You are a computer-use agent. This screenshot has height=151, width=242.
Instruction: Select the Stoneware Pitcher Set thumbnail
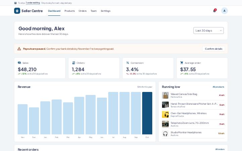click(x=165, y=105)
